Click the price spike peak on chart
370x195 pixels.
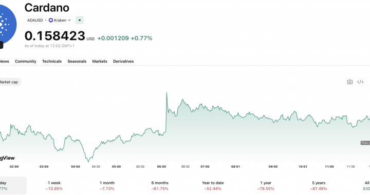click(166, 93)
